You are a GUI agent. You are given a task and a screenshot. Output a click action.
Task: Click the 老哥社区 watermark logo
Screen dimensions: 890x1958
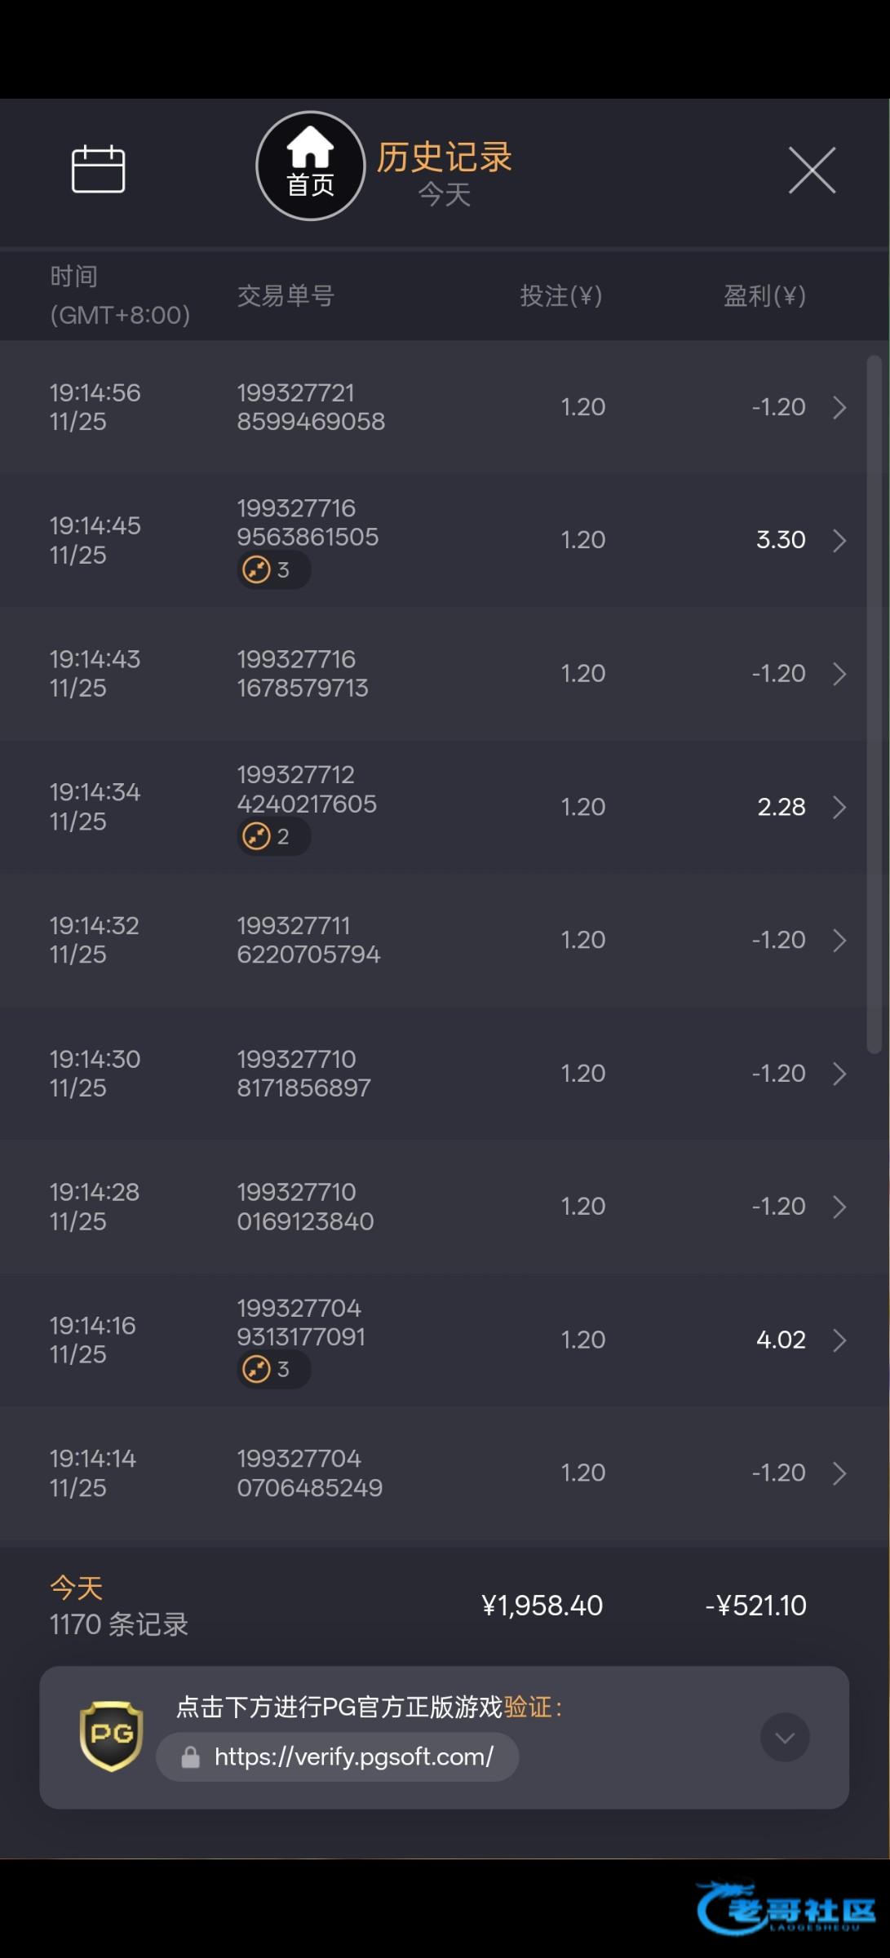pyautogui.click(x=786, y=1907)
